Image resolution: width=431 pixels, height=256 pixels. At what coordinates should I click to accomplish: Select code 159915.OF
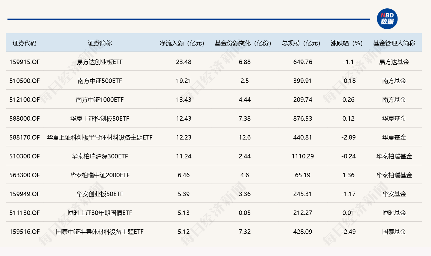pos(25,62)
